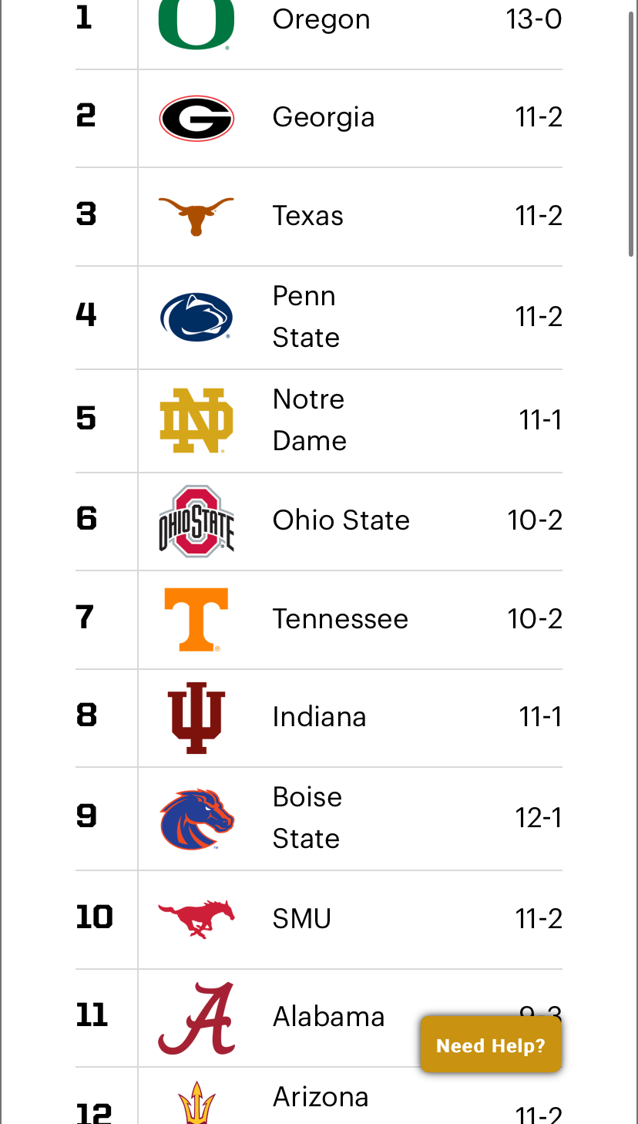The width and height of the screenshot is (638, 1124).
Task: Click Boise State's 12-1 record
Action: click(x=539, y=818)
